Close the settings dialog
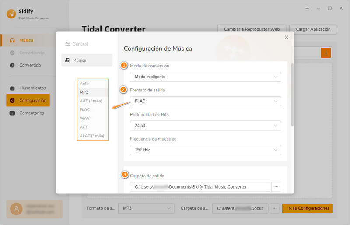 pyautogui.click(x=287, y=37)
